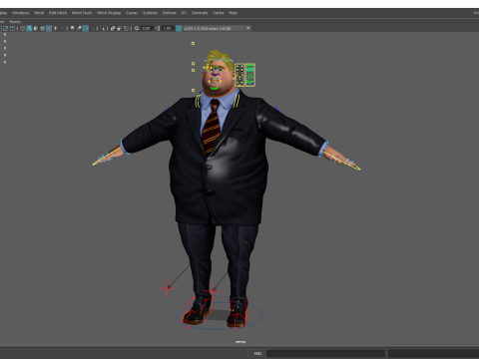Click the Gamma reset icon
Image resolution: width=479 pixels, height=359 pixels.
click(158, 28)
